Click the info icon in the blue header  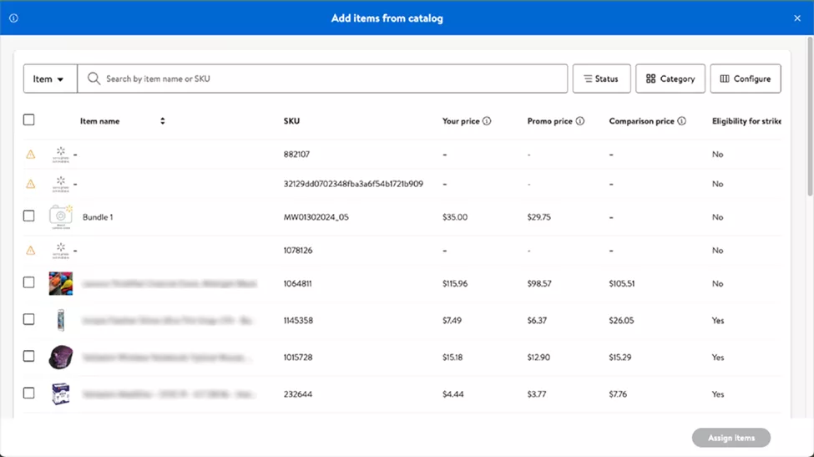click(x=13, y=18)
